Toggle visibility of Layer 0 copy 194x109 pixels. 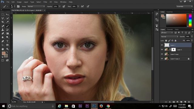pyautogui.click(x=162, y=54)
